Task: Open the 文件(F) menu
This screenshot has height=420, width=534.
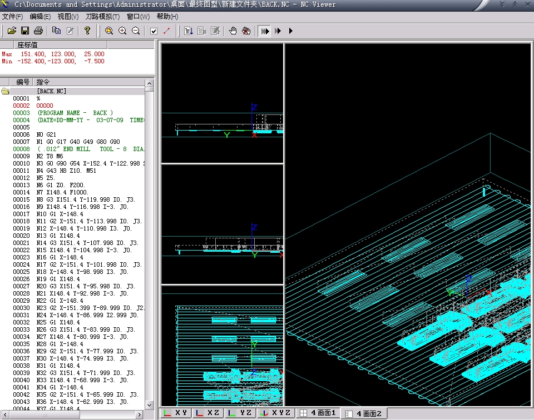Action: pos(12,17)
